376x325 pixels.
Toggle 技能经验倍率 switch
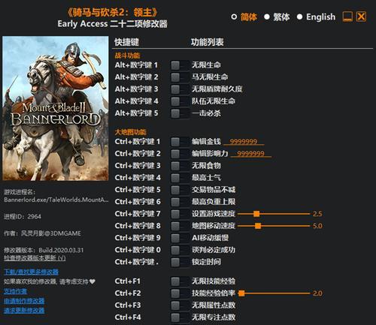point(180,293)
